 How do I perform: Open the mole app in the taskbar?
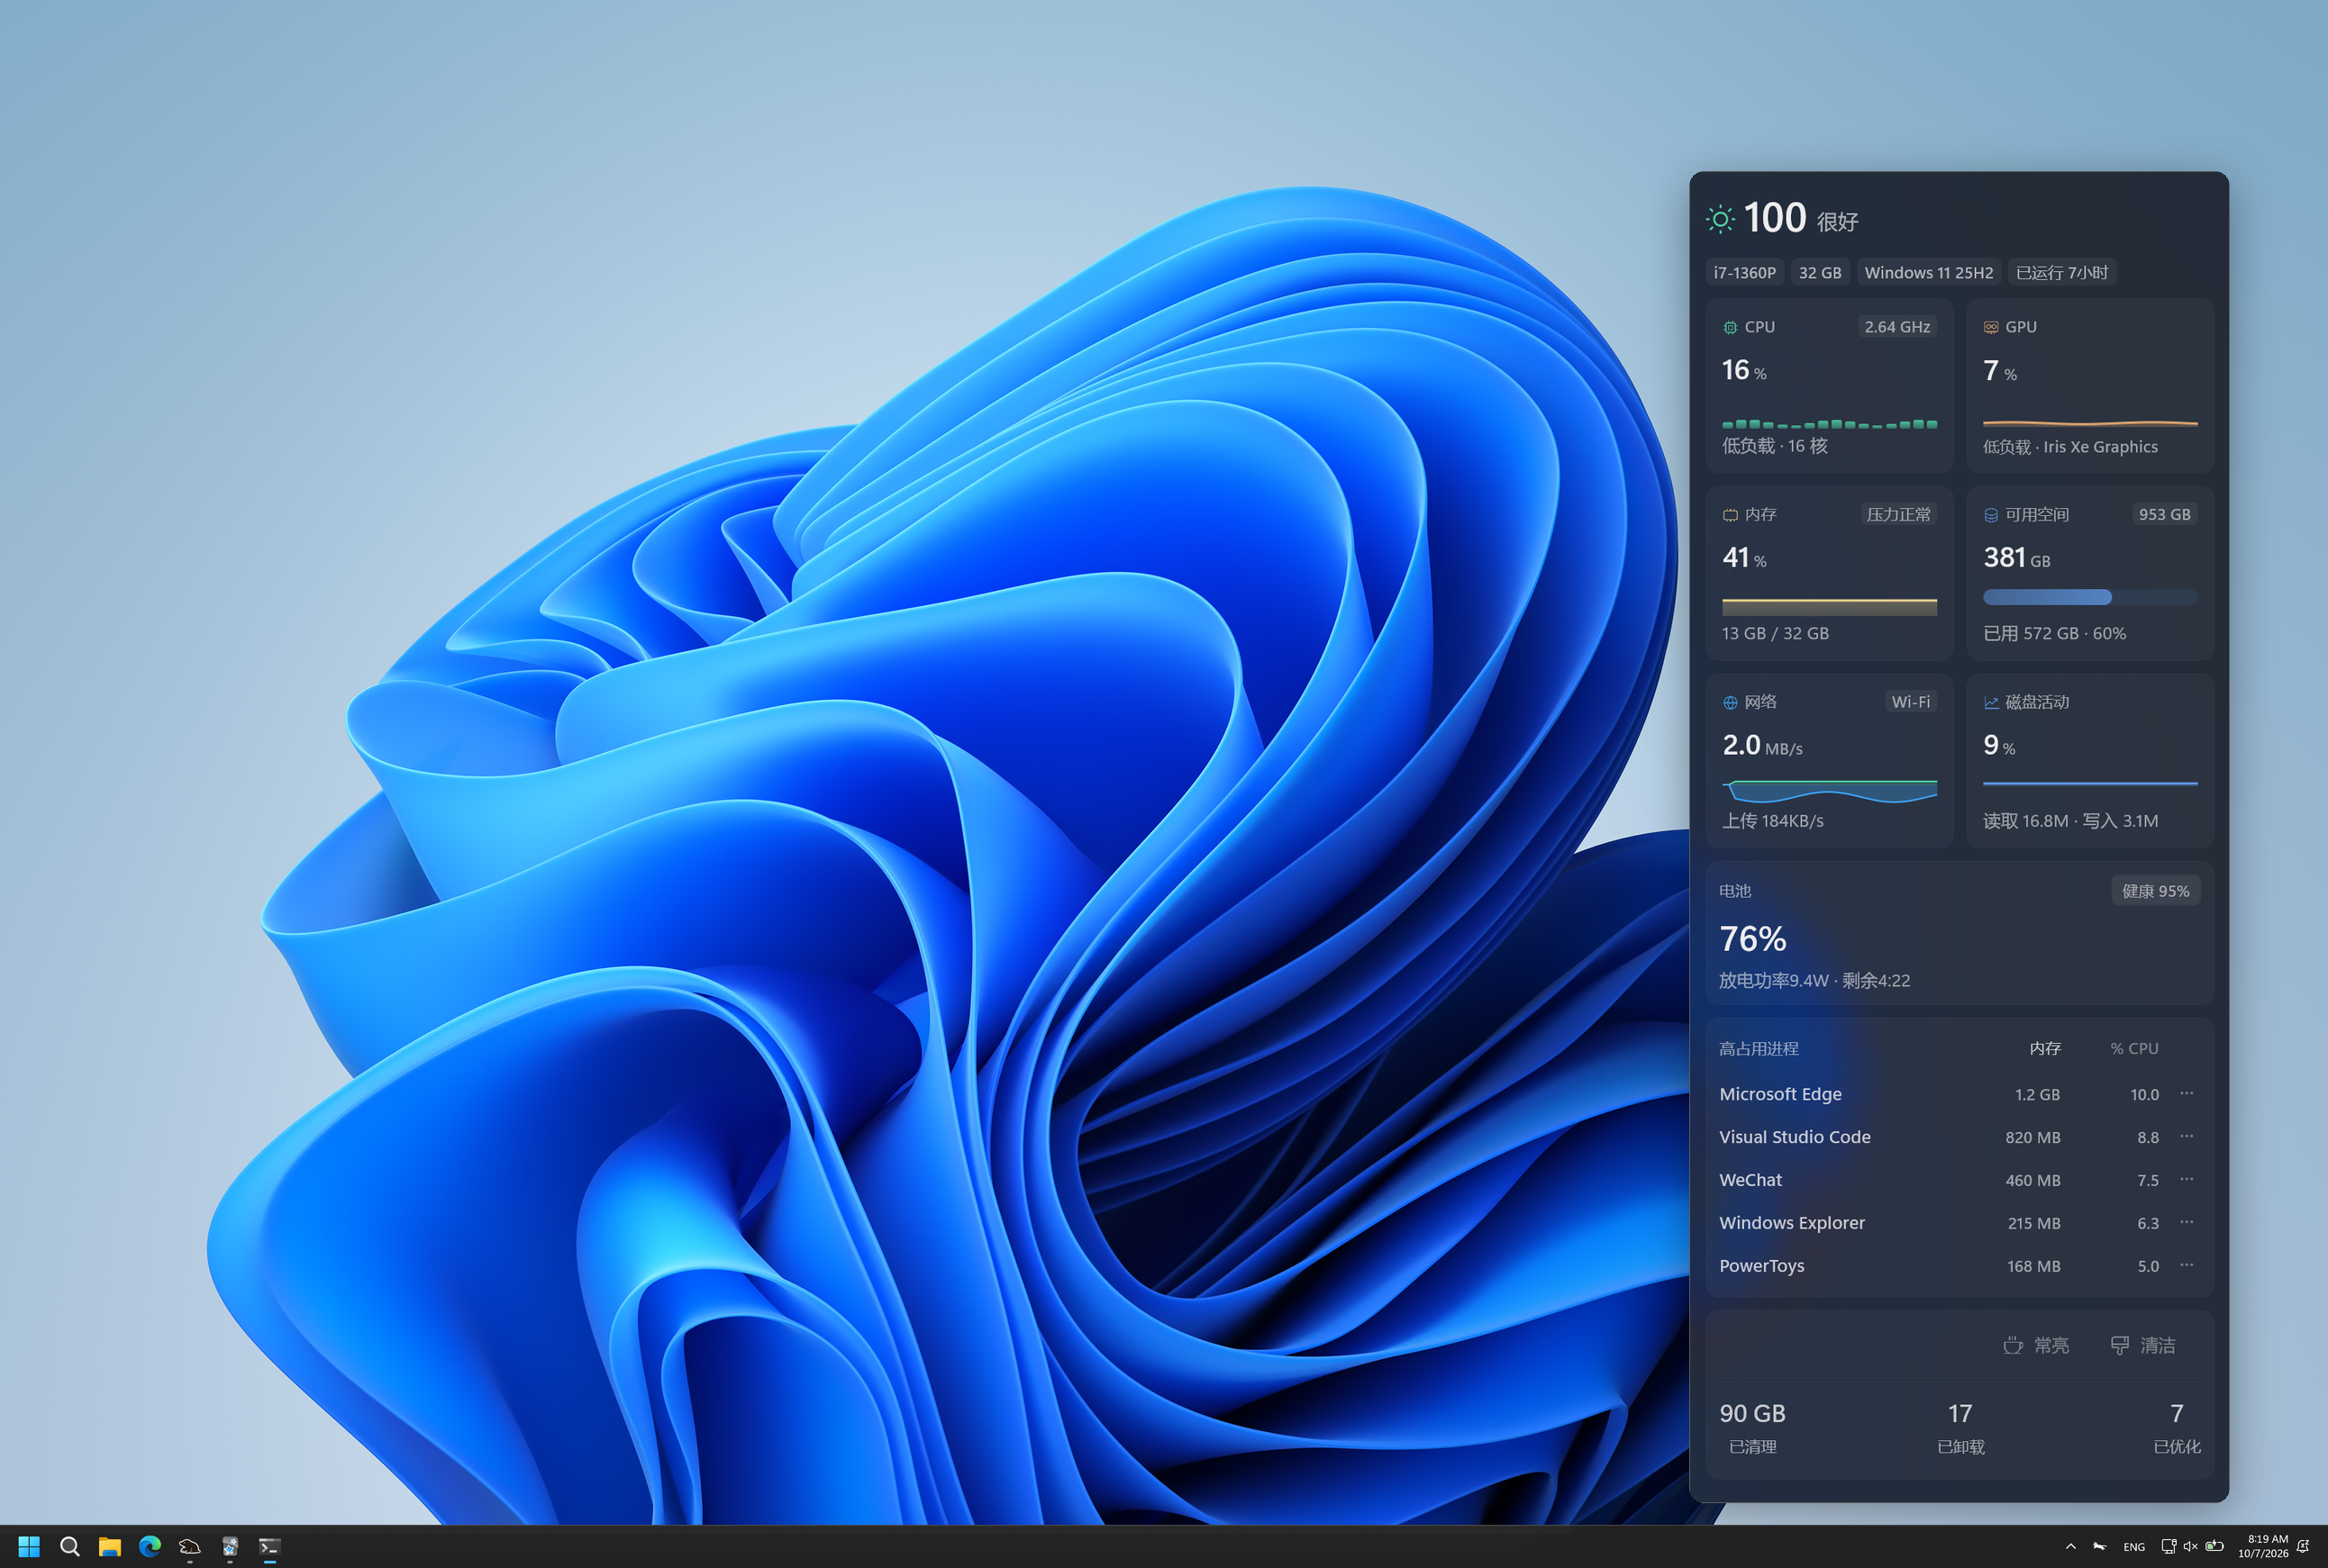(x=189, y=1547)
